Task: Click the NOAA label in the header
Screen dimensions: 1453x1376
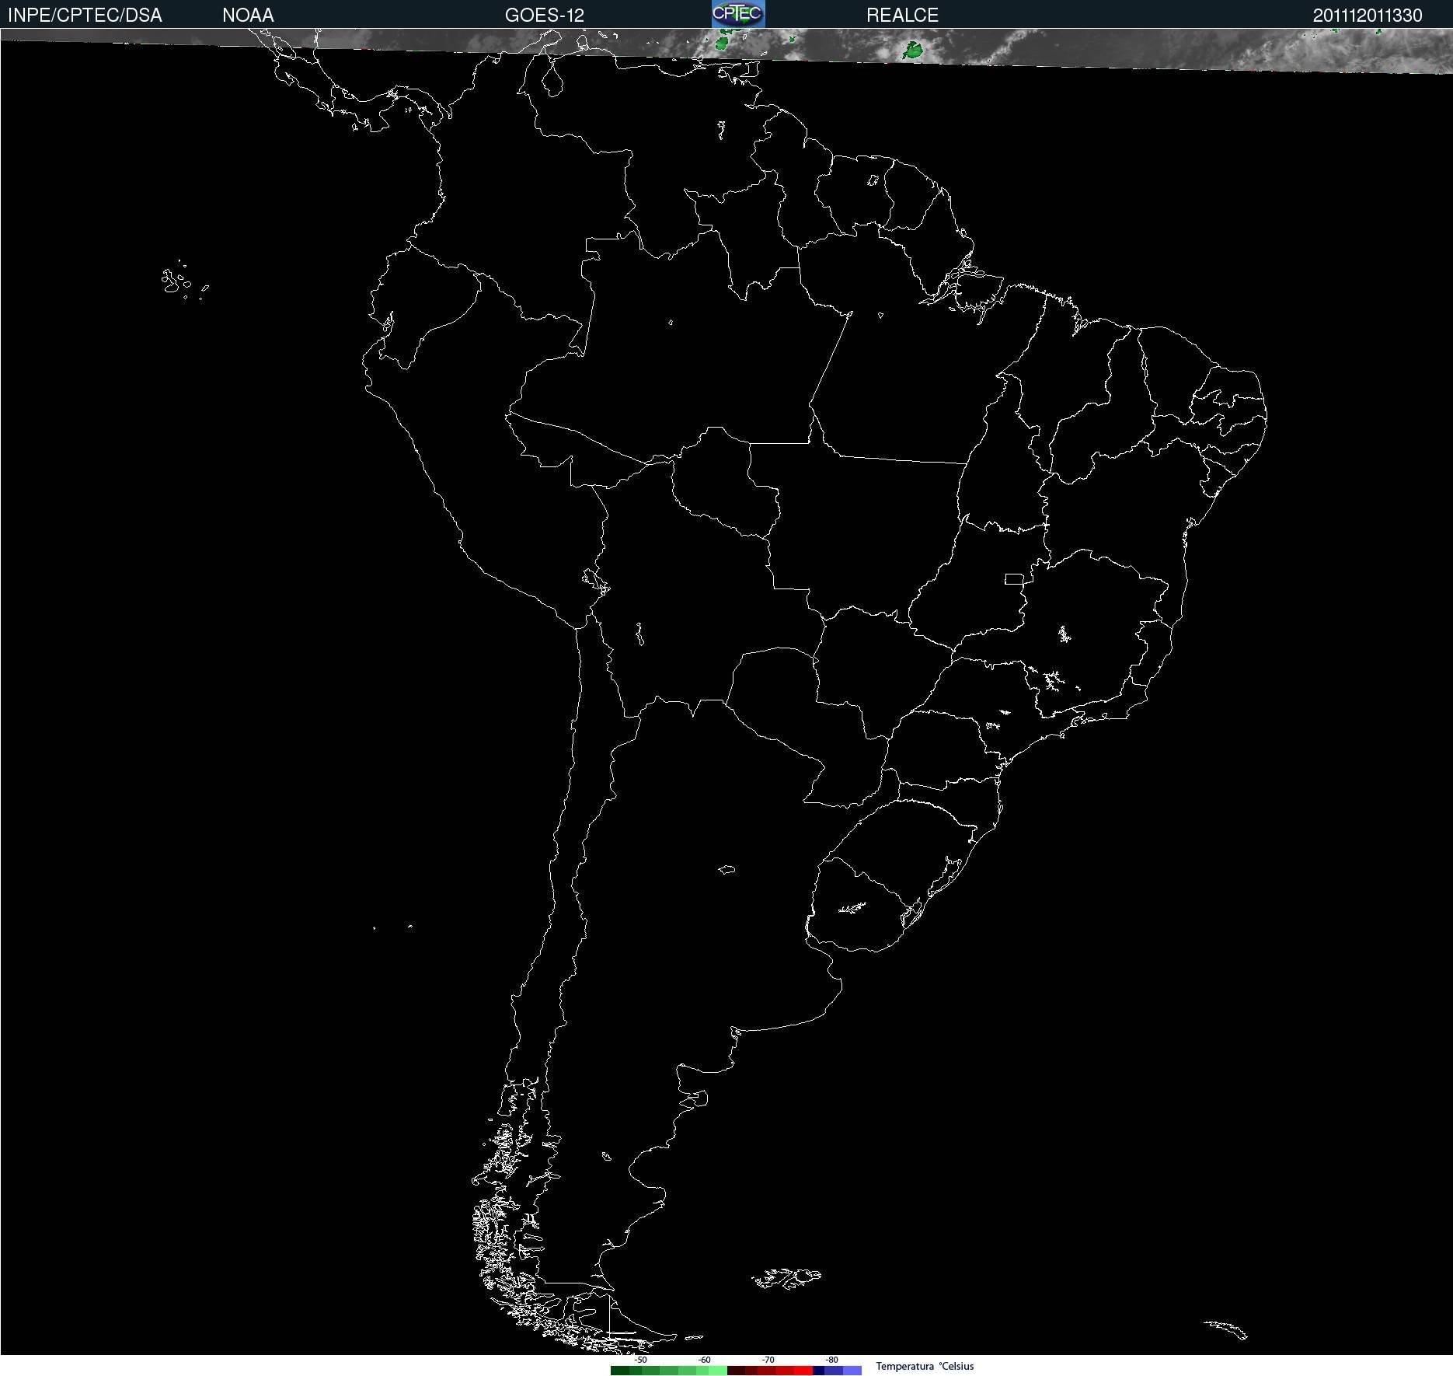Action: pos(248,15)
